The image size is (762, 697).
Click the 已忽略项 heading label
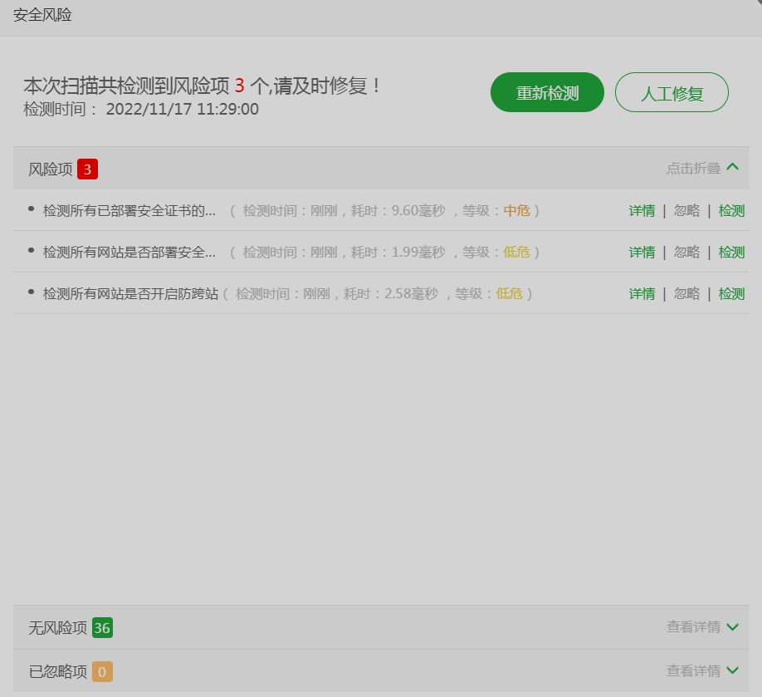58,672
